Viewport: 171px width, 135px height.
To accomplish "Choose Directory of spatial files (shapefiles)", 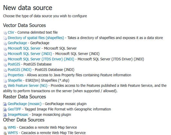I will [36, 38].
